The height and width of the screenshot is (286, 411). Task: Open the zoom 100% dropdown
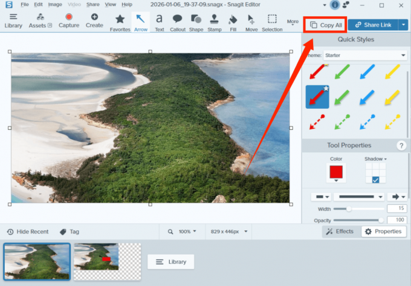[x=182, y=232]
